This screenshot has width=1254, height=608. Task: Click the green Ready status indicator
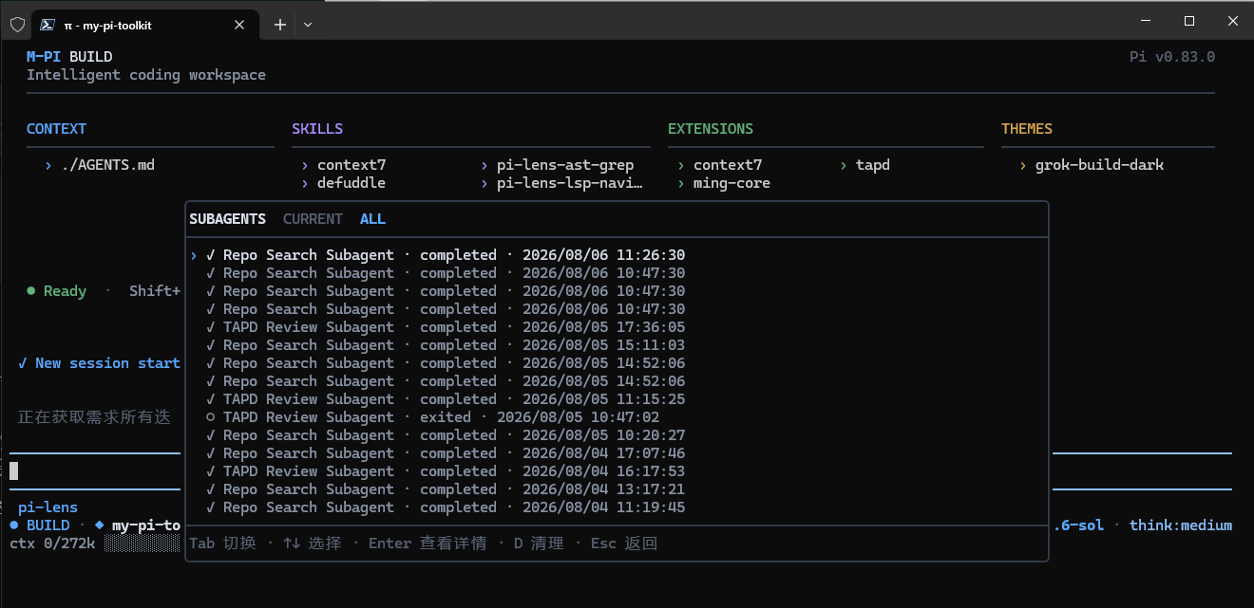click(57, 291)
